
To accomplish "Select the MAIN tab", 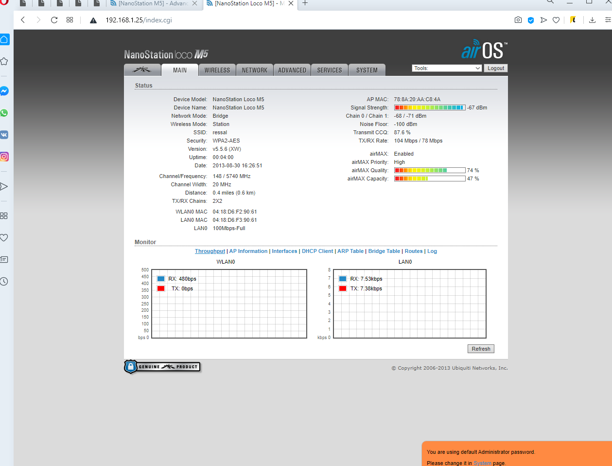I will coord(180,70).
